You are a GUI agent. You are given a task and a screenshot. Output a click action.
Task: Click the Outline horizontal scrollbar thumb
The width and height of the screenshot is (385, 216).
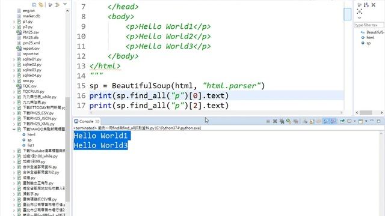pyautogui.click(x=366, y=113)
